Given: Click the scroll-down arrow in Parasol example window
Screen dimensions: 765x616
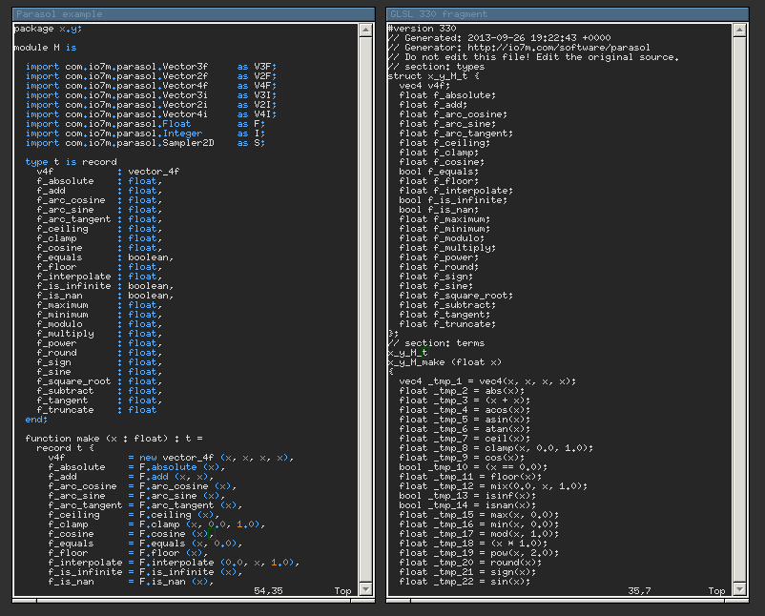Looking at the screenshot, I should pyautogui.click(x=366, y=589).
